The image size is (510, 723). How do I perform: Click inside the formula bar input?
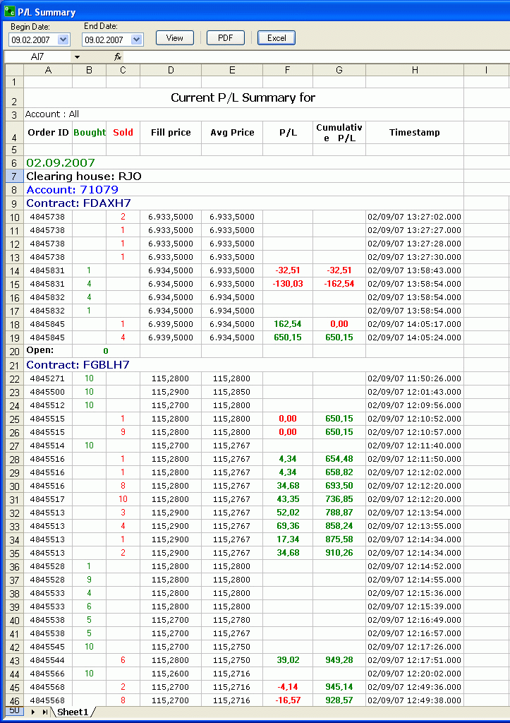point(310,56)
